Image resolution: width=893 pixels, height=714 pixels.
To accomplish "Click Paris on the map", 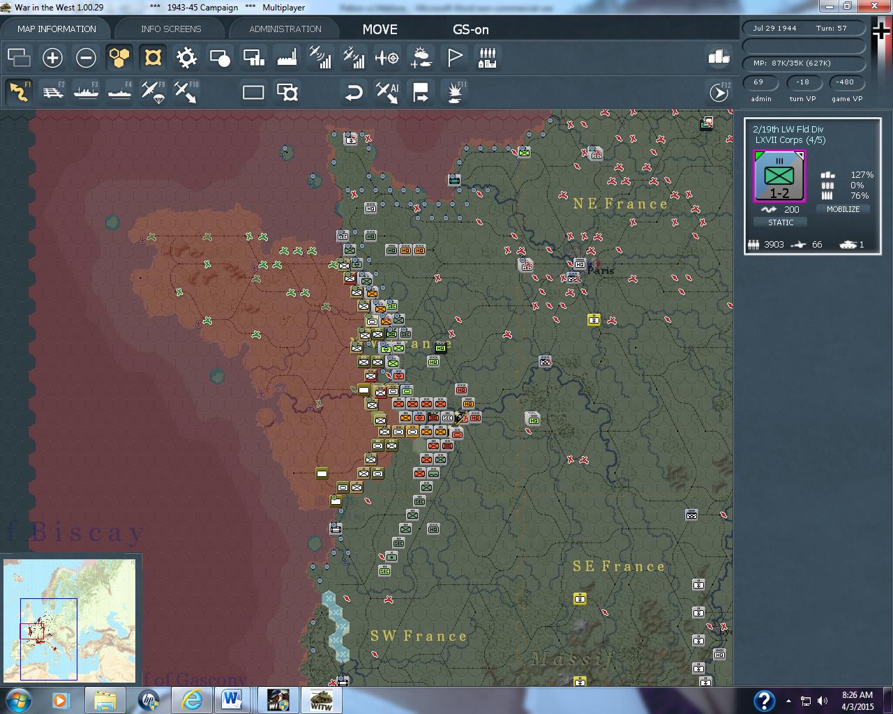I will [x=601, y=271].
